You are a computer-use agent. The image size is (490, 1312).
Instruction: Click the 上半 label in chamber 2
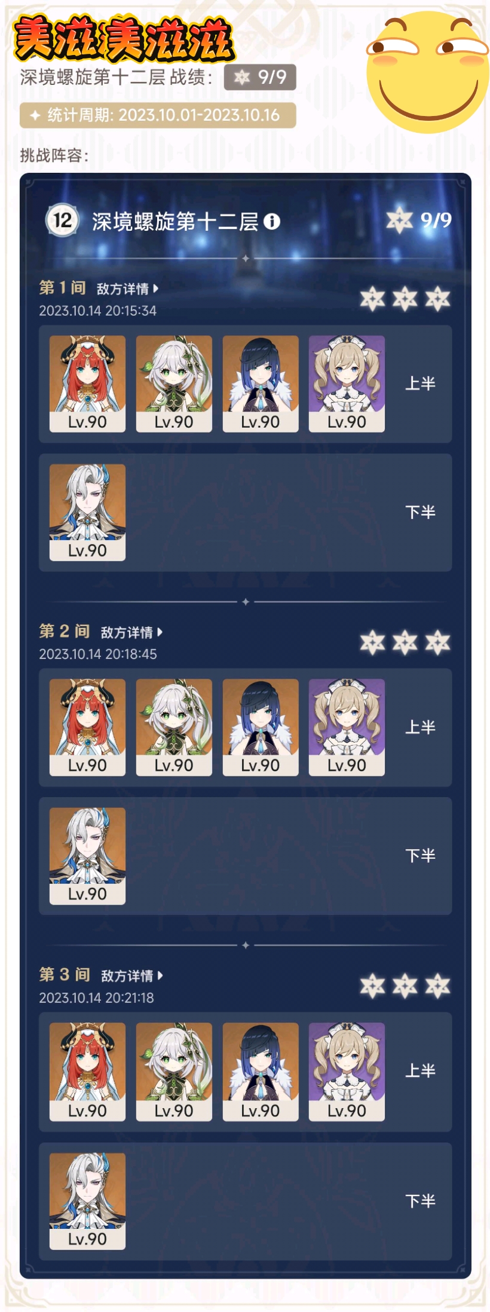420,728
